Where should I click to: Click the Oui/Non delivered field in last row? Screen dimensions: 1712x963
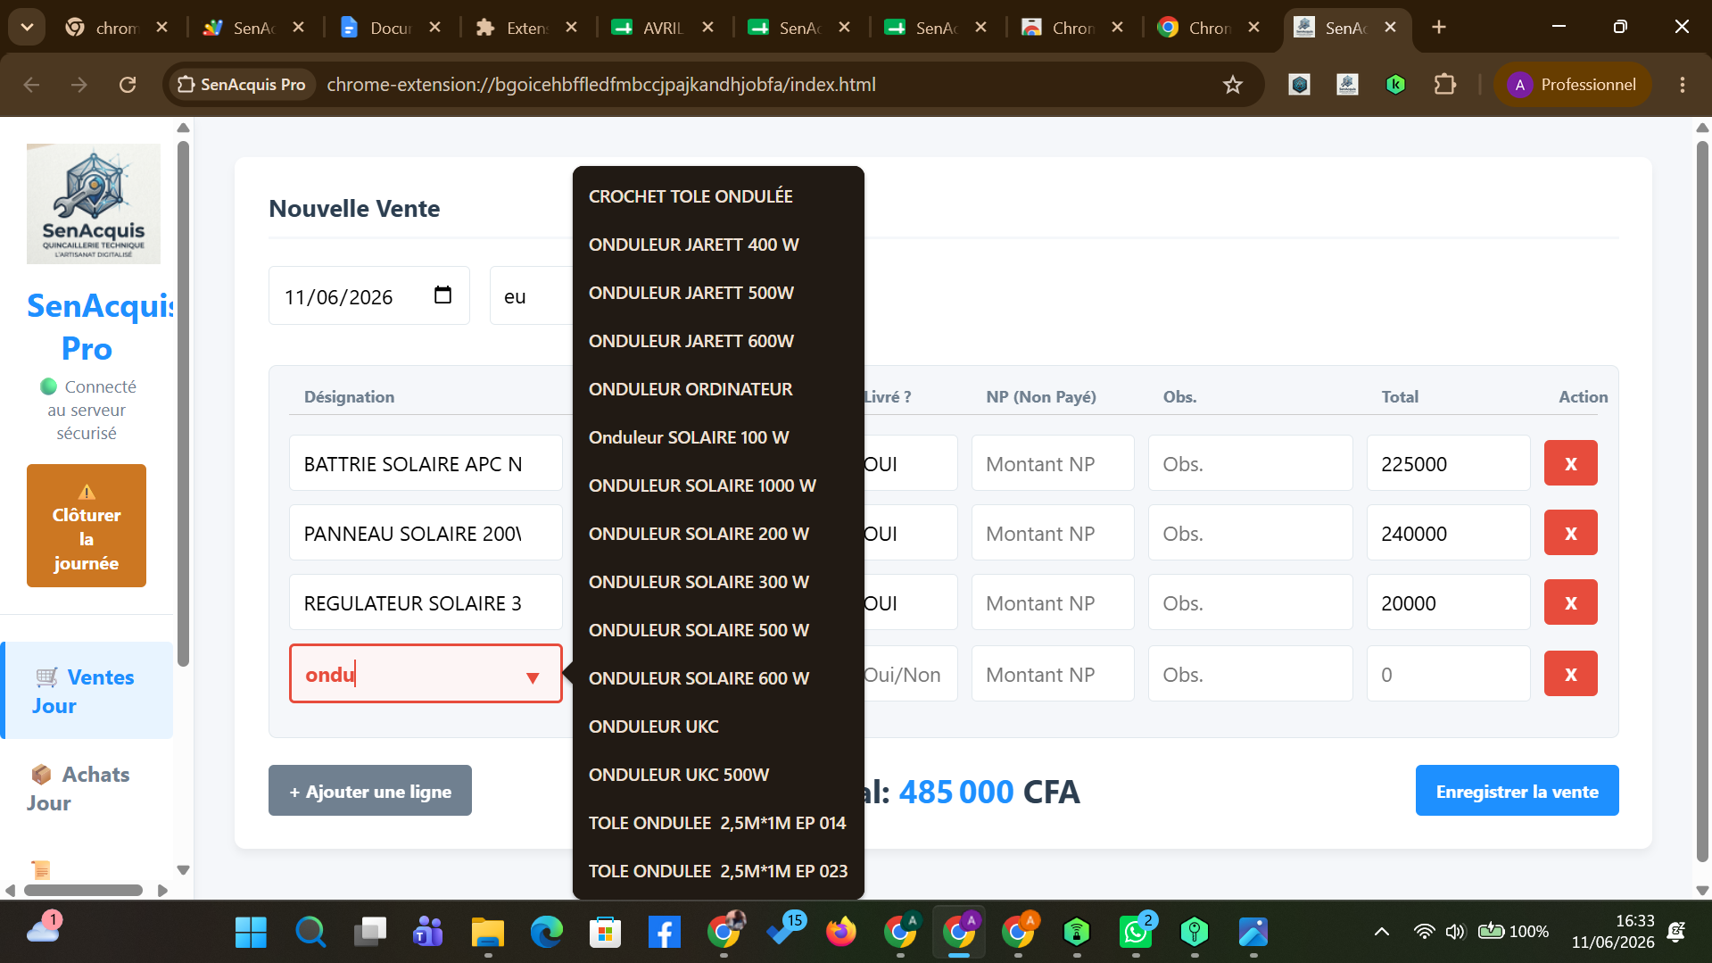click(x=910, y=674)
